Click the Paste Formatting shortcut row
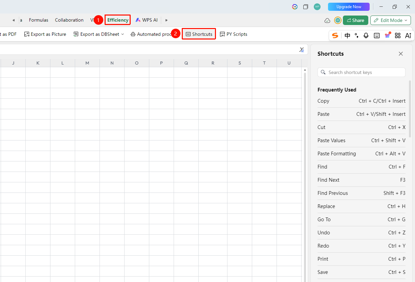 coord(362,154)
